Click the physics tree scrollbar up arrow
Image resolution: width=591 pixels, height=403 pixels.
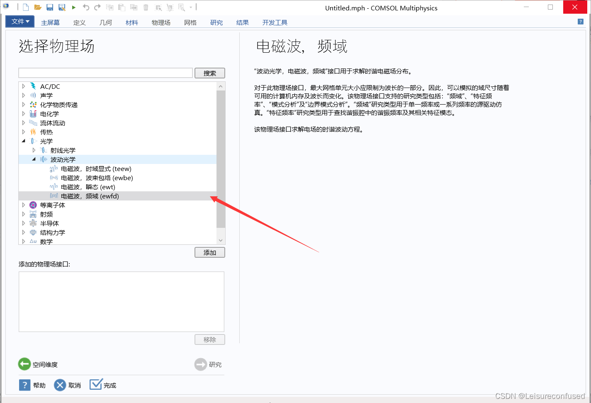tap(221, 86)
